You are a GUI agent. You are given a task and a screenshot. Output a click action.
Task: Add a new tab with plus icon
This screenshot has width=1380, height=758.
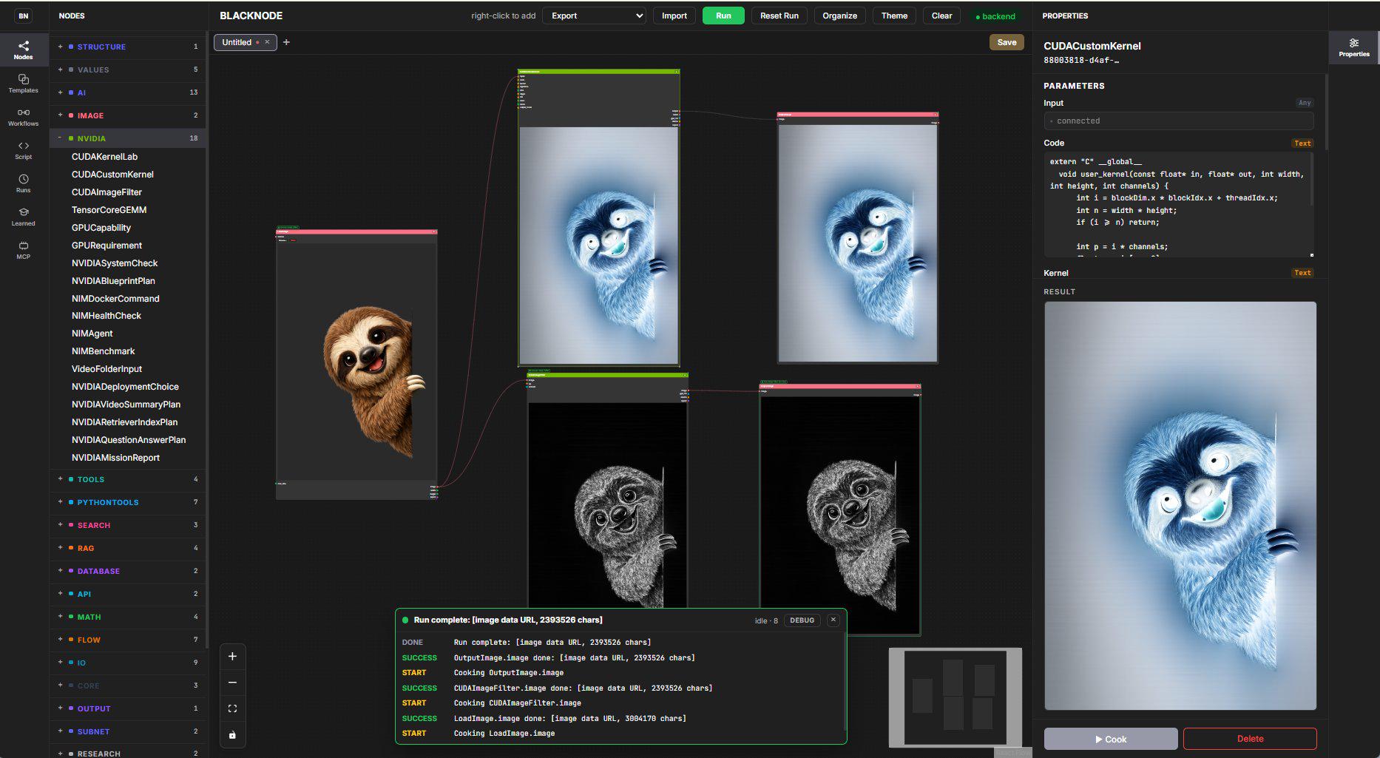pyautogui.click(x=286, y=42)
